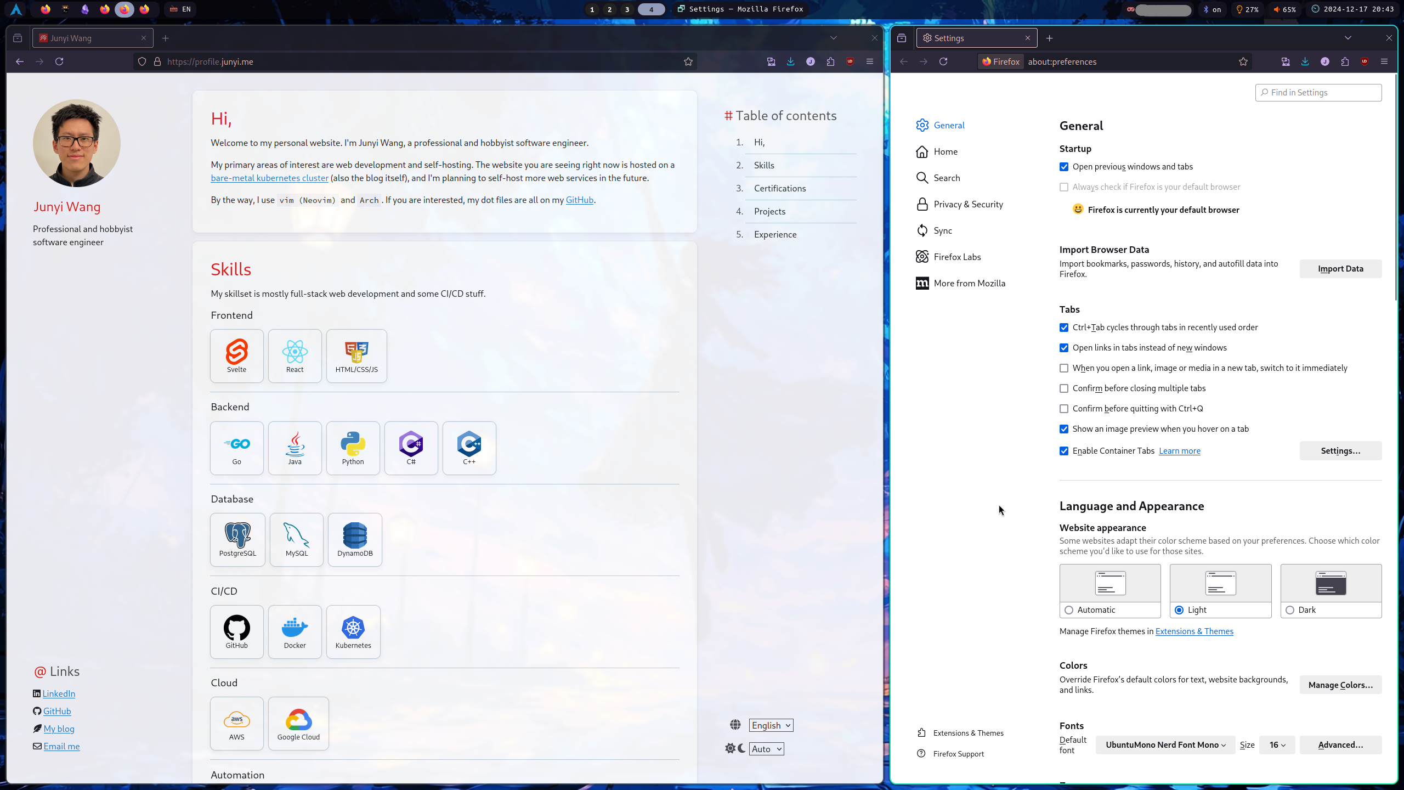1404x790 pixels.
Task: Open the English language dropdown
Action: pyautogui.click(x=771, y=725)
